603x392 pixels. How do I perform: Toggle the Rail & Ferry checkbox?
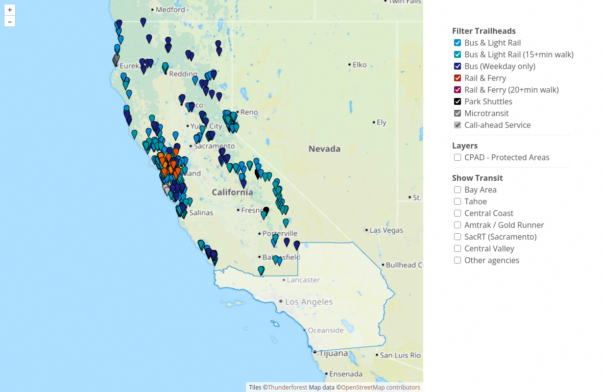click(458, 78)
